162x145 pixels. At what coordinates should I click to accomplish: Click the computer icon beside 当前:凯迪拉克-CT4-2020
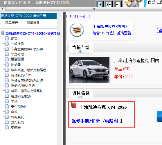click(x=3, y=33)
